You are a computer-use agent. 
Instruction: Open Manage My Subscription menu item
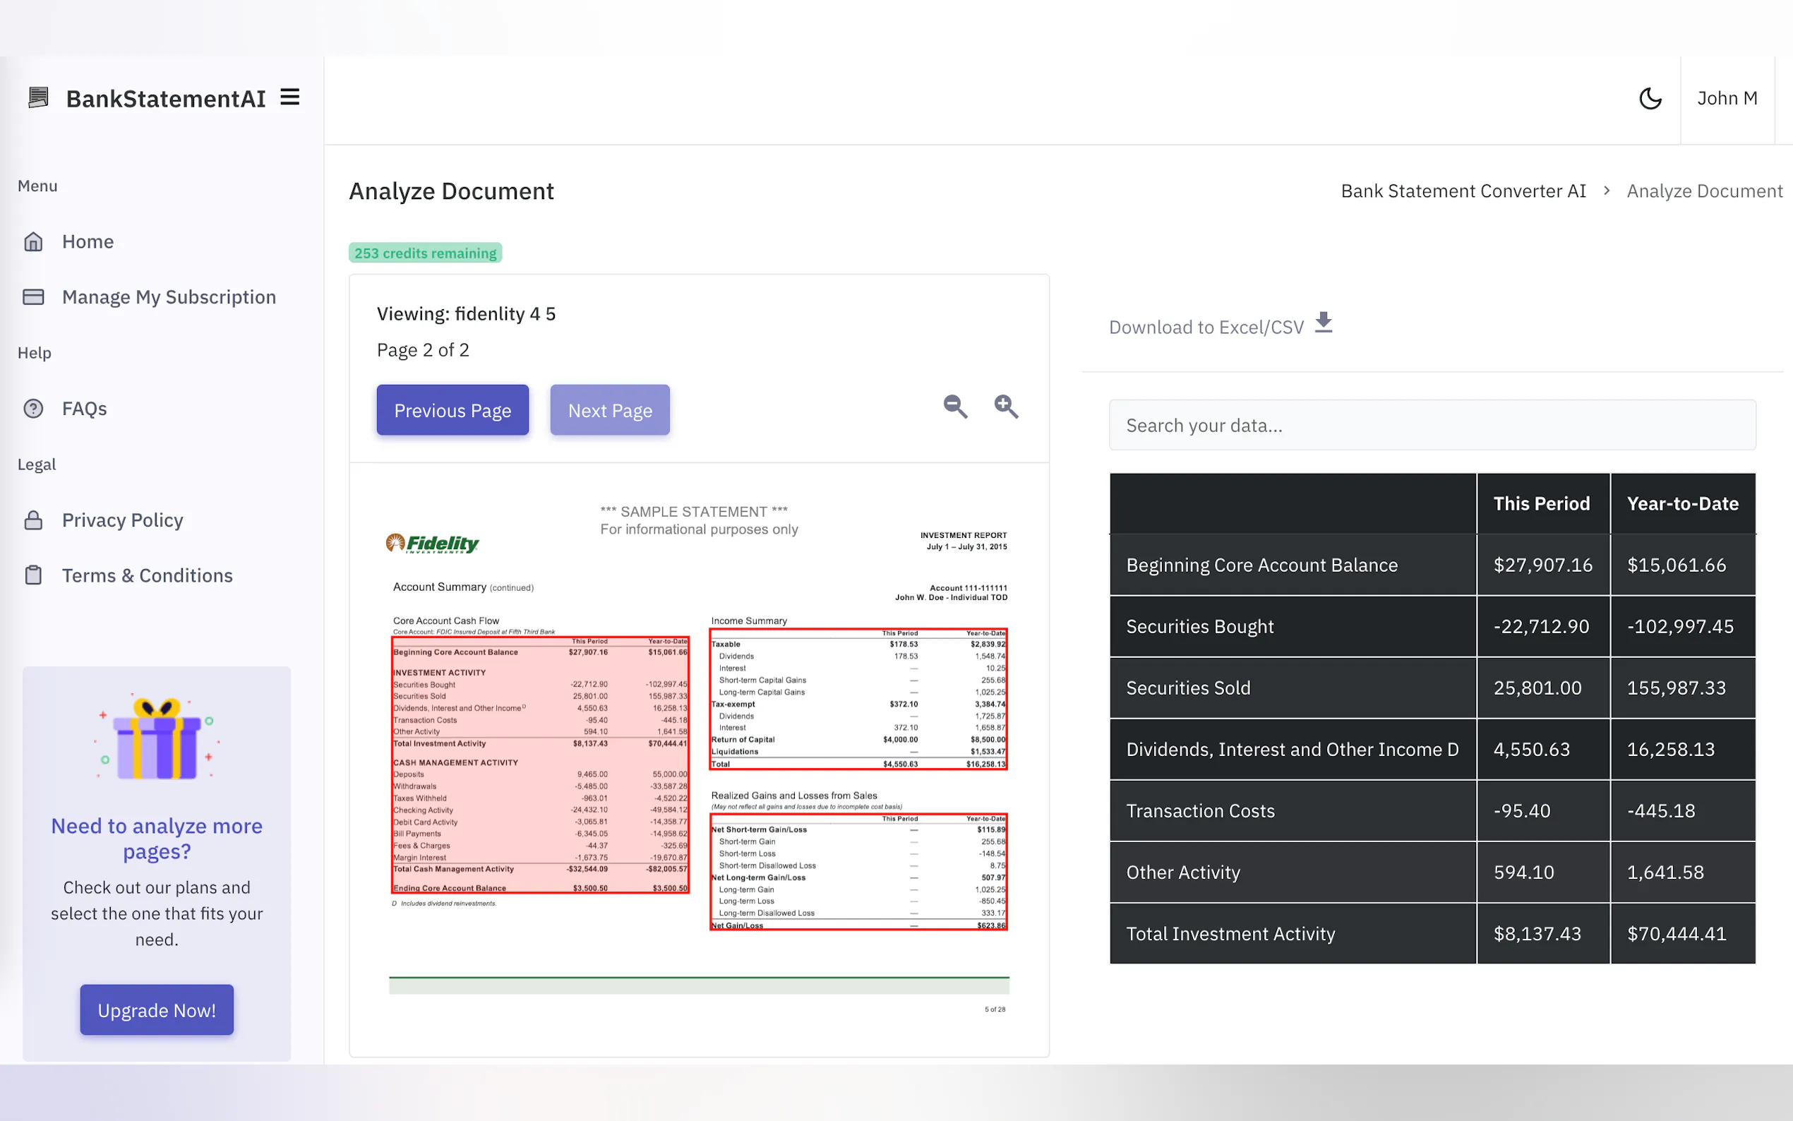pos(168,297)
